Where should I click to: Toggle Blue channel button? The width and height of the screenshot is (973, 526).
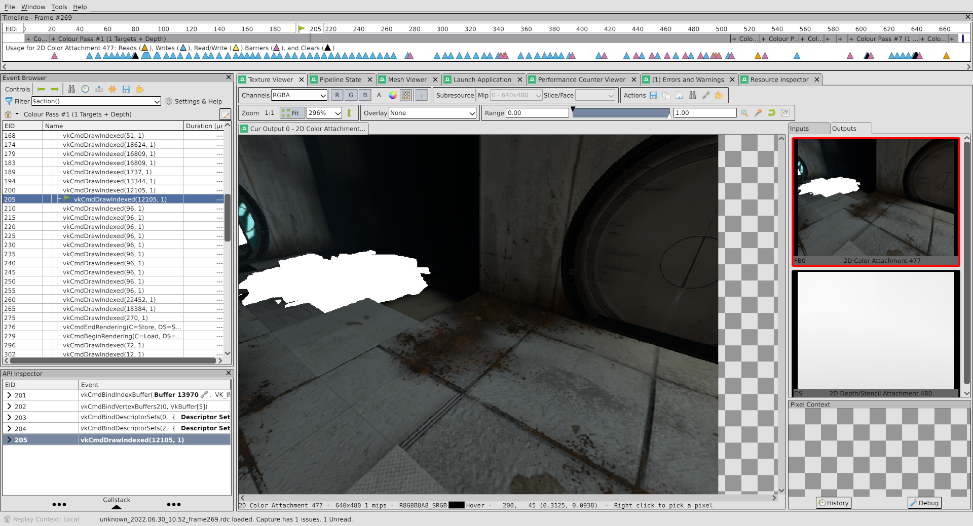365,95
